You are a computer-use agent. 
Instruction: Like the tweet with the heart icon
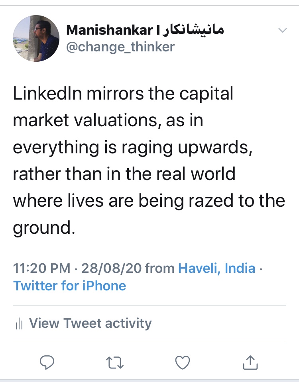click(x=183, y=362)
